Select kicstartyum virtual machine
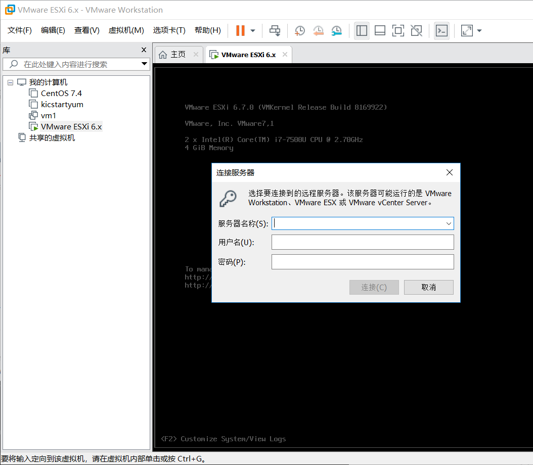The image size is (533, 465). tap(62, 105)
